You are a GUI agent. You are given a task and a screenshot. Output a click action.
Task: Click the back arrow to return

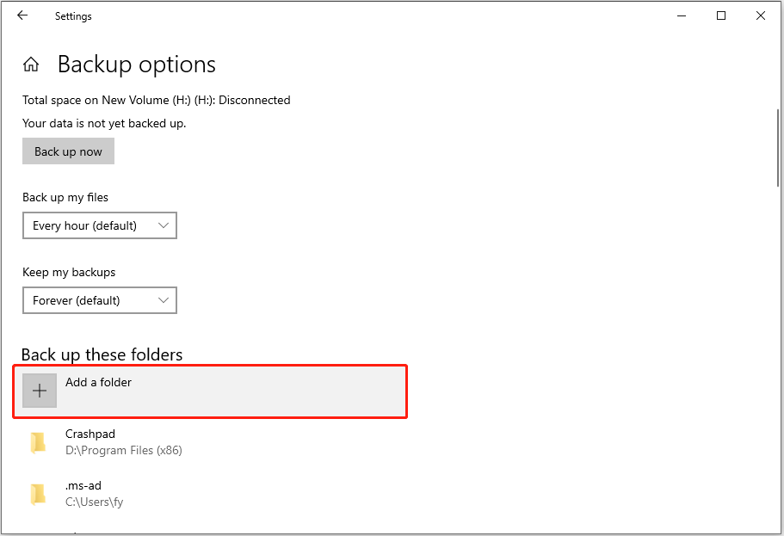(22, 15)
